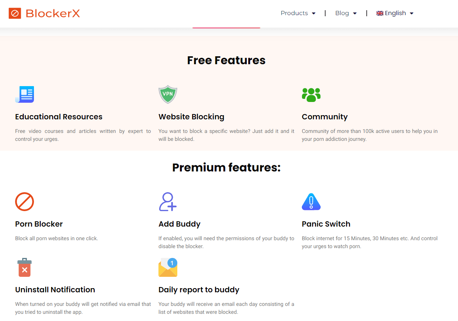Open the Products dropdown menu
The width and height of the screenshot is (458, 321).
click(298, 13)
